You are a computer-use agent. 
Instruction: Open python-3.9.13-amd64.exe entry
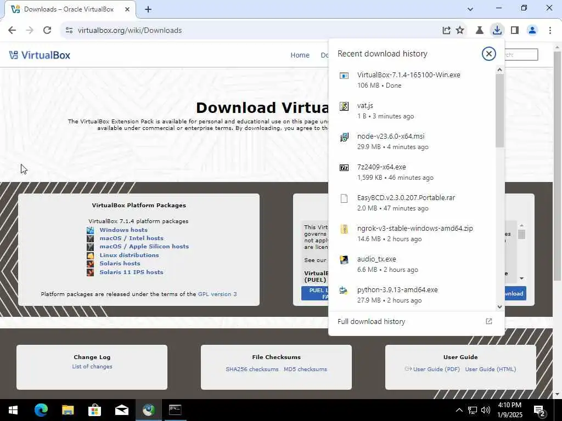tap(397, 289)
